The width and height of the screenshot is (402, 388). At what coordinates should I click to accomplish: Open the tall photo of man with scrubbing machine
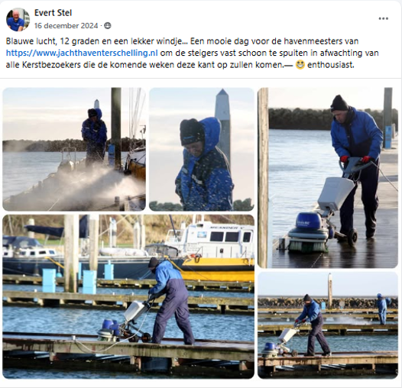coord(328,178)
